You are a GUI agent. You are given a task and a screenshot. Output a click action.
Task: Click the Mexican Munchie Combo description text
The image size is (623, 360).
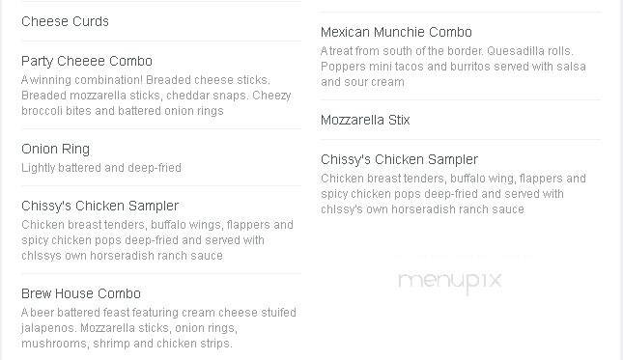pos(453,67)
